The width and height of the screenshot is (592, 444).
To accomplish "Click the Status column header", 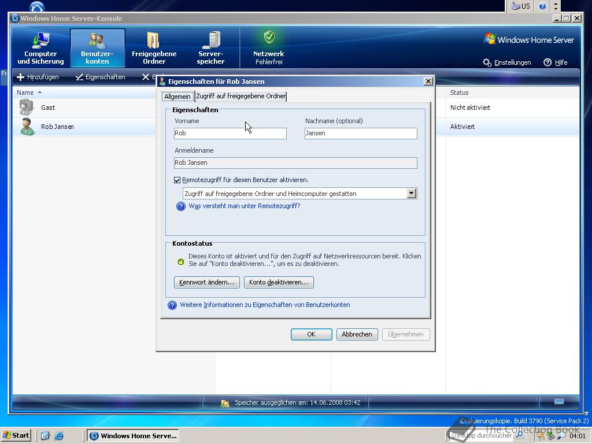I will click(x=459, y=92).
